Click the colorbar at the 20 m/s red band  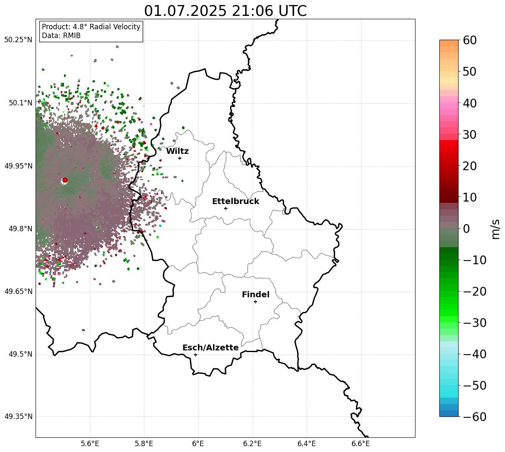point(449,166)
